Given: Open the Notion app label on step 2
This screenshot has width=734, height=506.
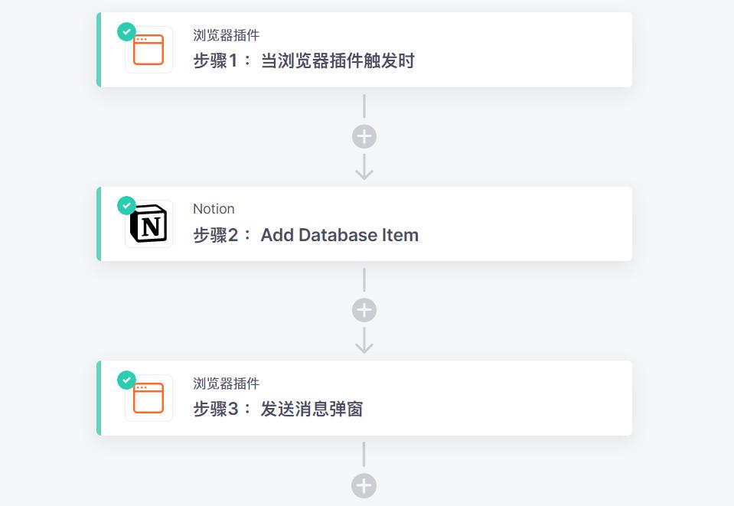Looking at the screenshot, I should (x=214, y=208).
